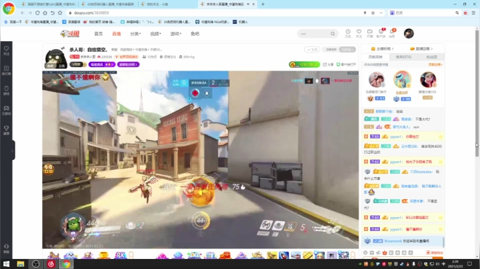
Task: Open the Douyu logo homepage link
Action: coord(70,33)
